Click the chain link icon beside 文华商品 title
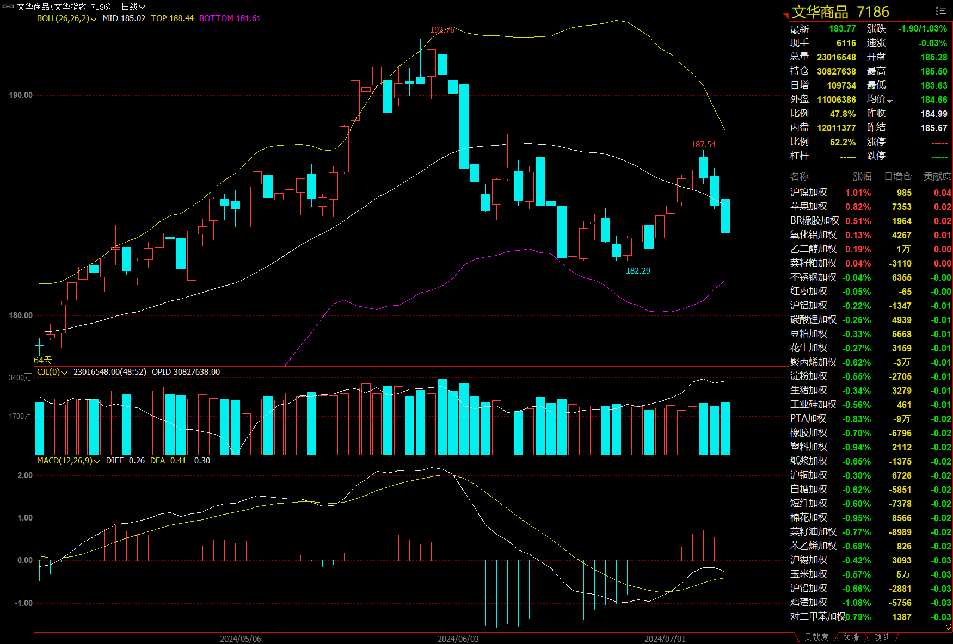Screen dimensions: 953x644 pyautogui.click(x=8, y=7)
